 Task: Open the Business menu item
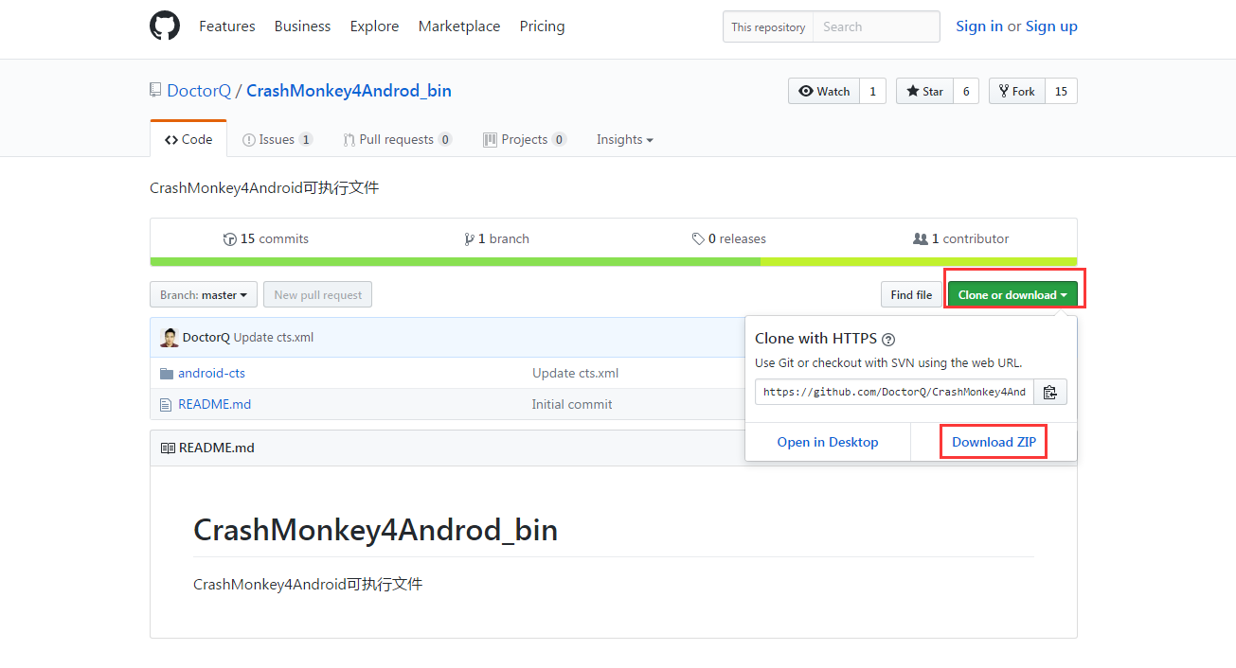click(303, 26)
